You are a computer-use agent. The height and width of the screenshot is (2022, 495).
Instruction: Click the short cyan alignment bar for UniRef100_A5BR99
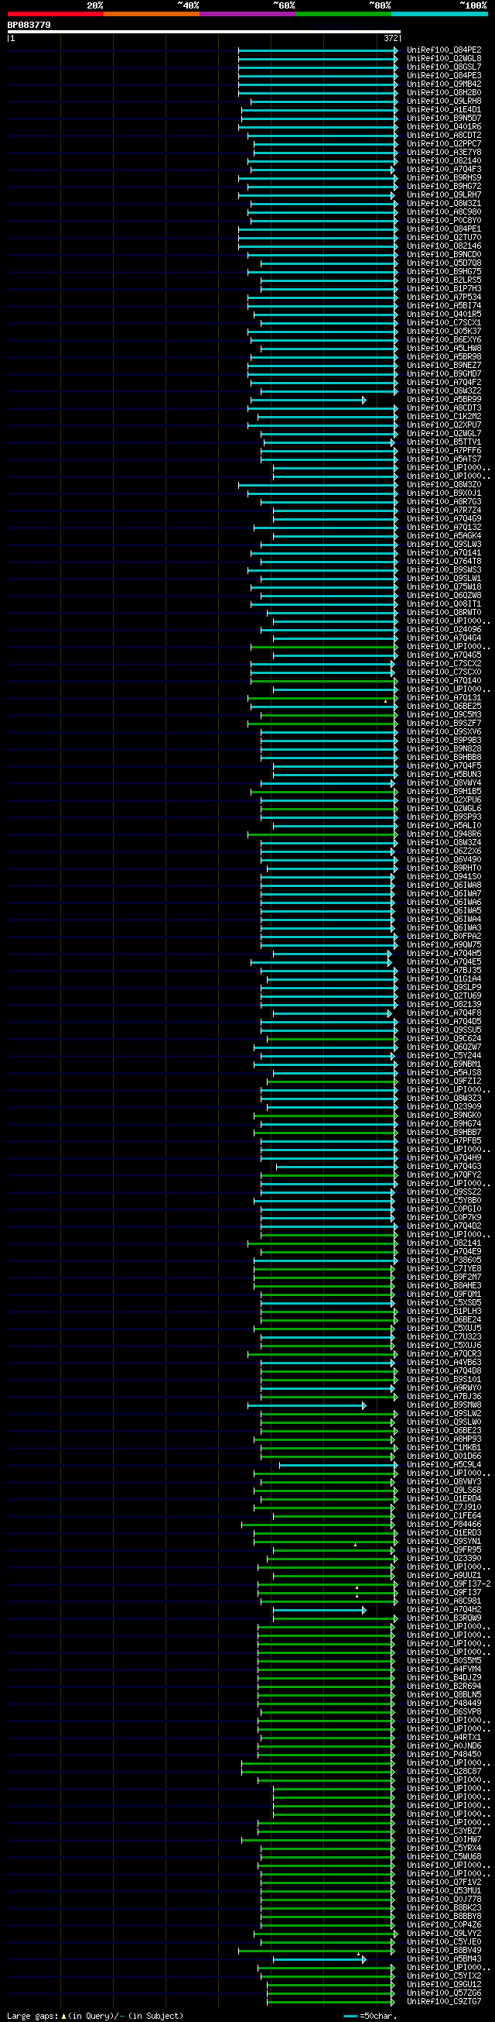pyautogui.click(x=308, y=401)
